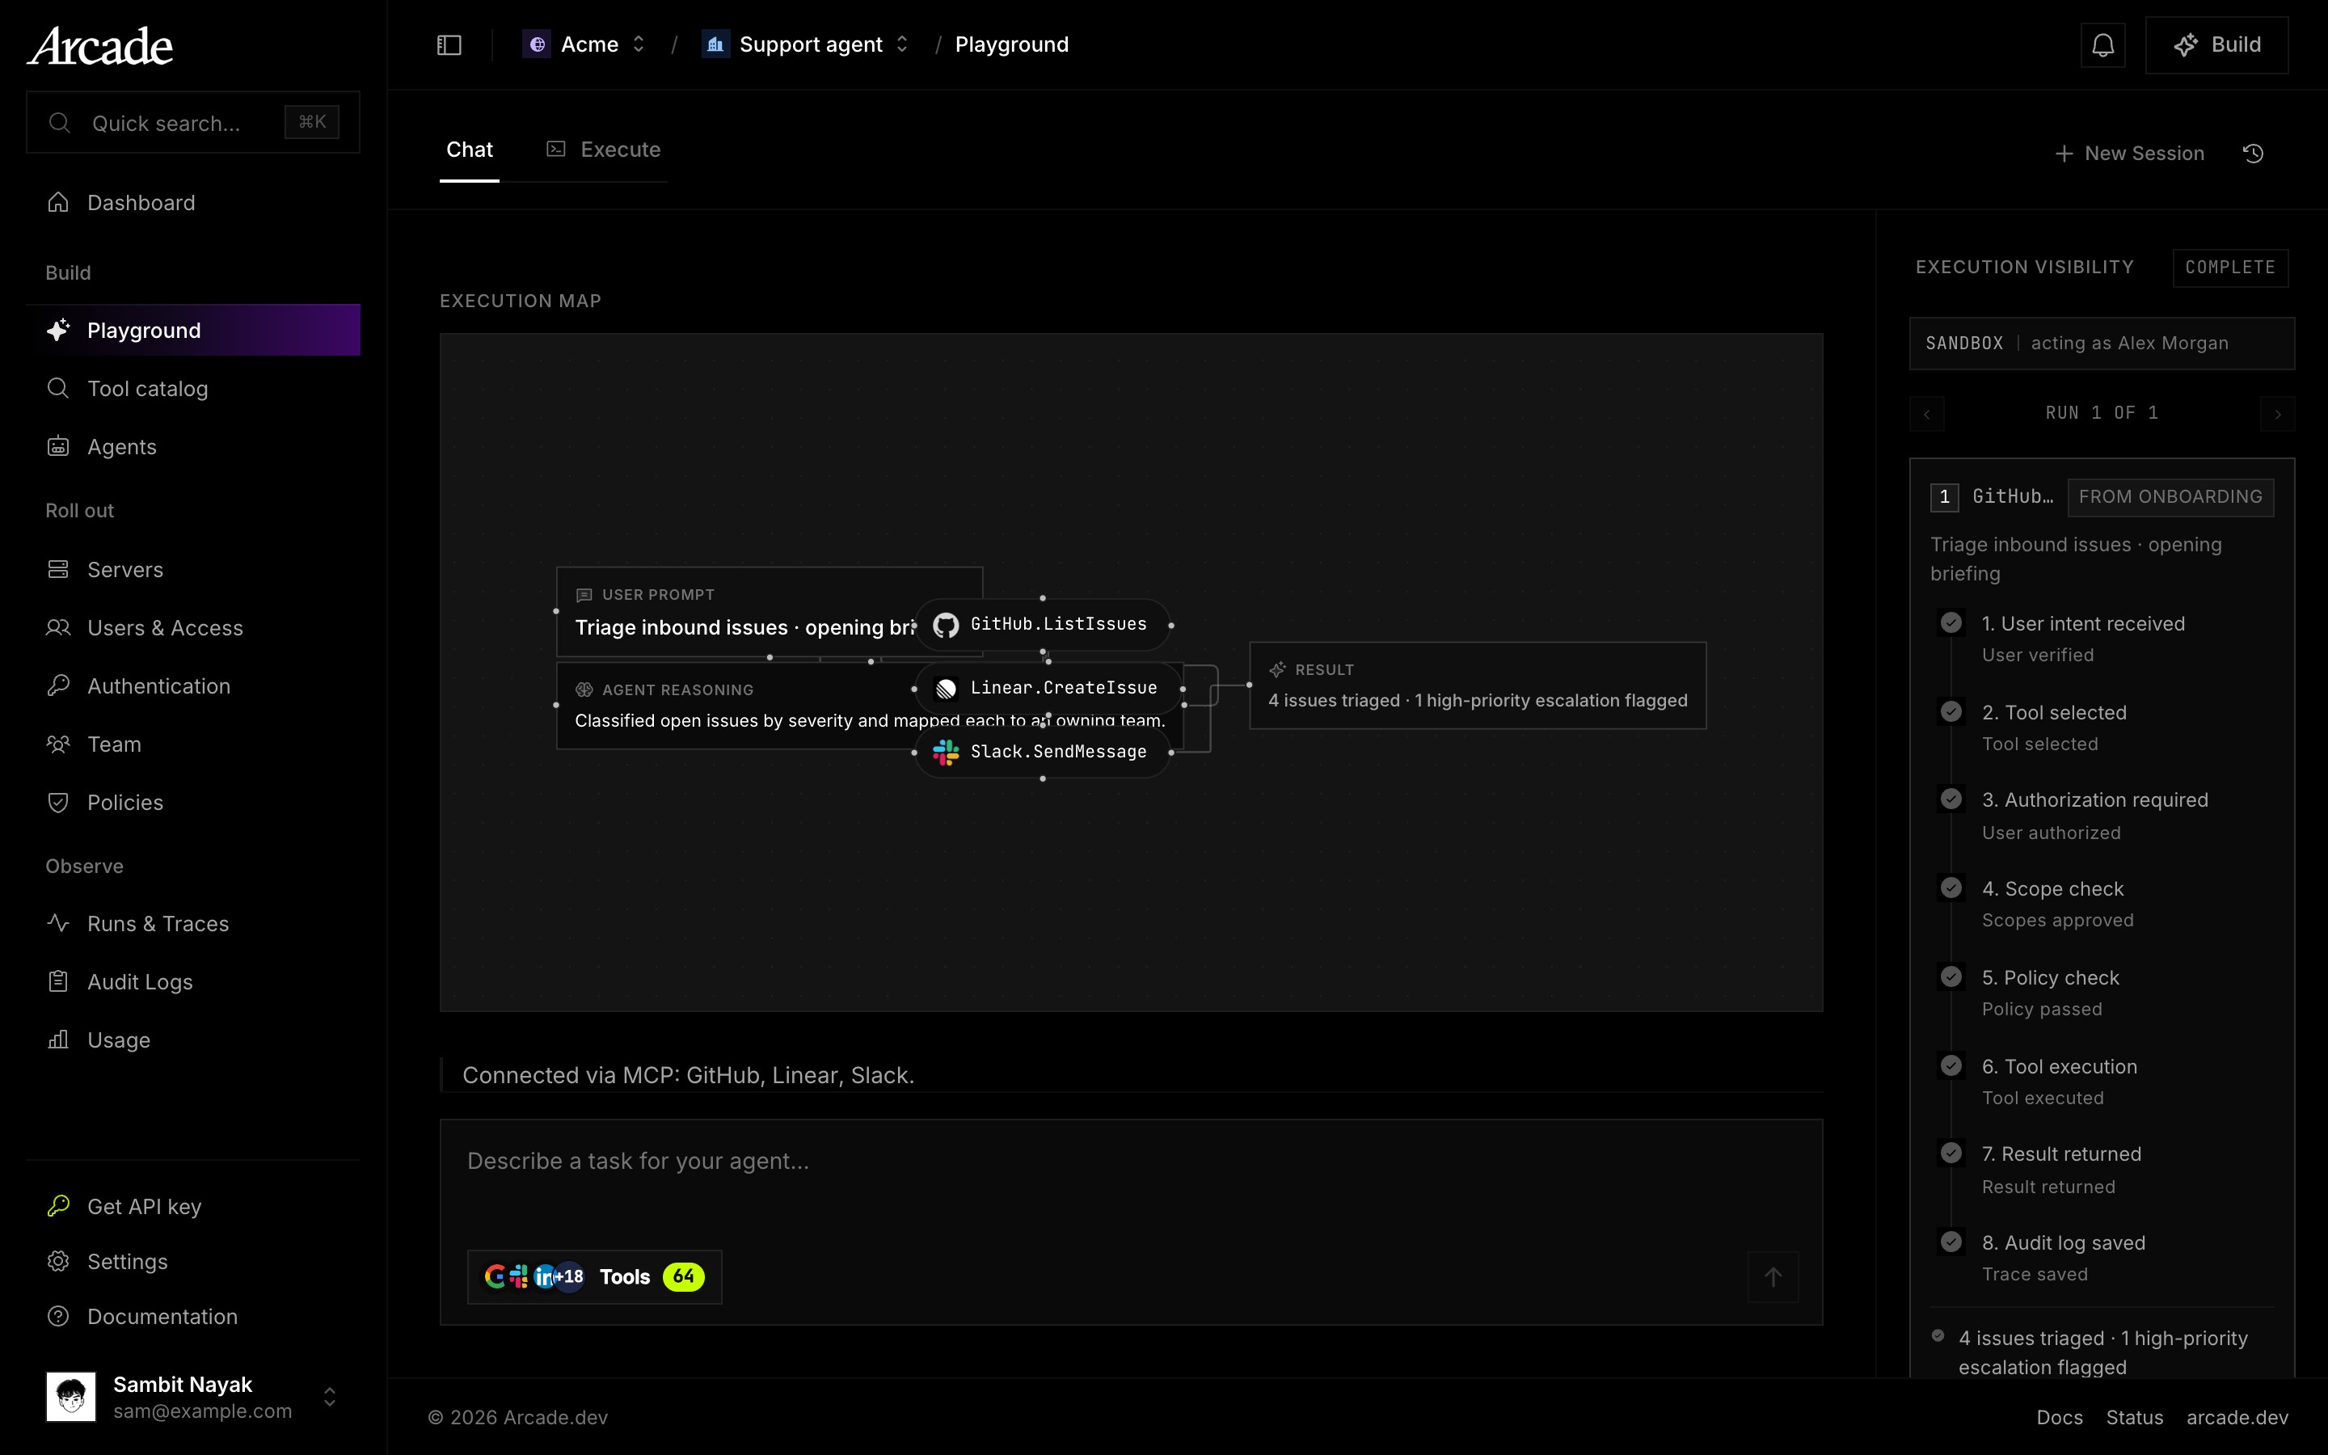
Task: Open the notifications bell
Action: (x=2103, y=45)
